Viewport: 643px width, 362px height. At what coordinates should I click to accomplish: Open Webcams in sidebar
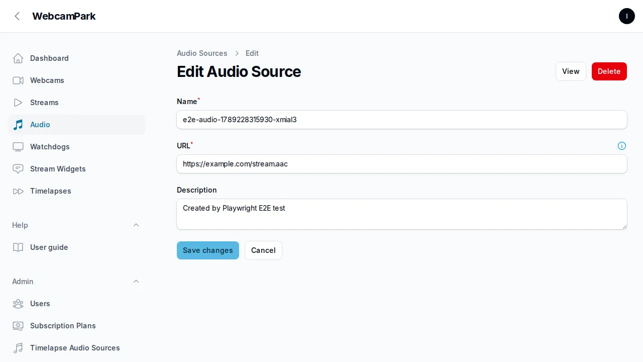[76, 80]
